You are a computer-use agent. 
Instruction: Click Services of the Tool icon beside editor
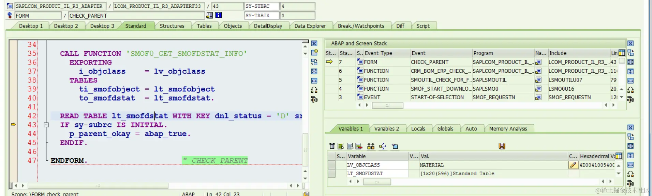point(314,99)
